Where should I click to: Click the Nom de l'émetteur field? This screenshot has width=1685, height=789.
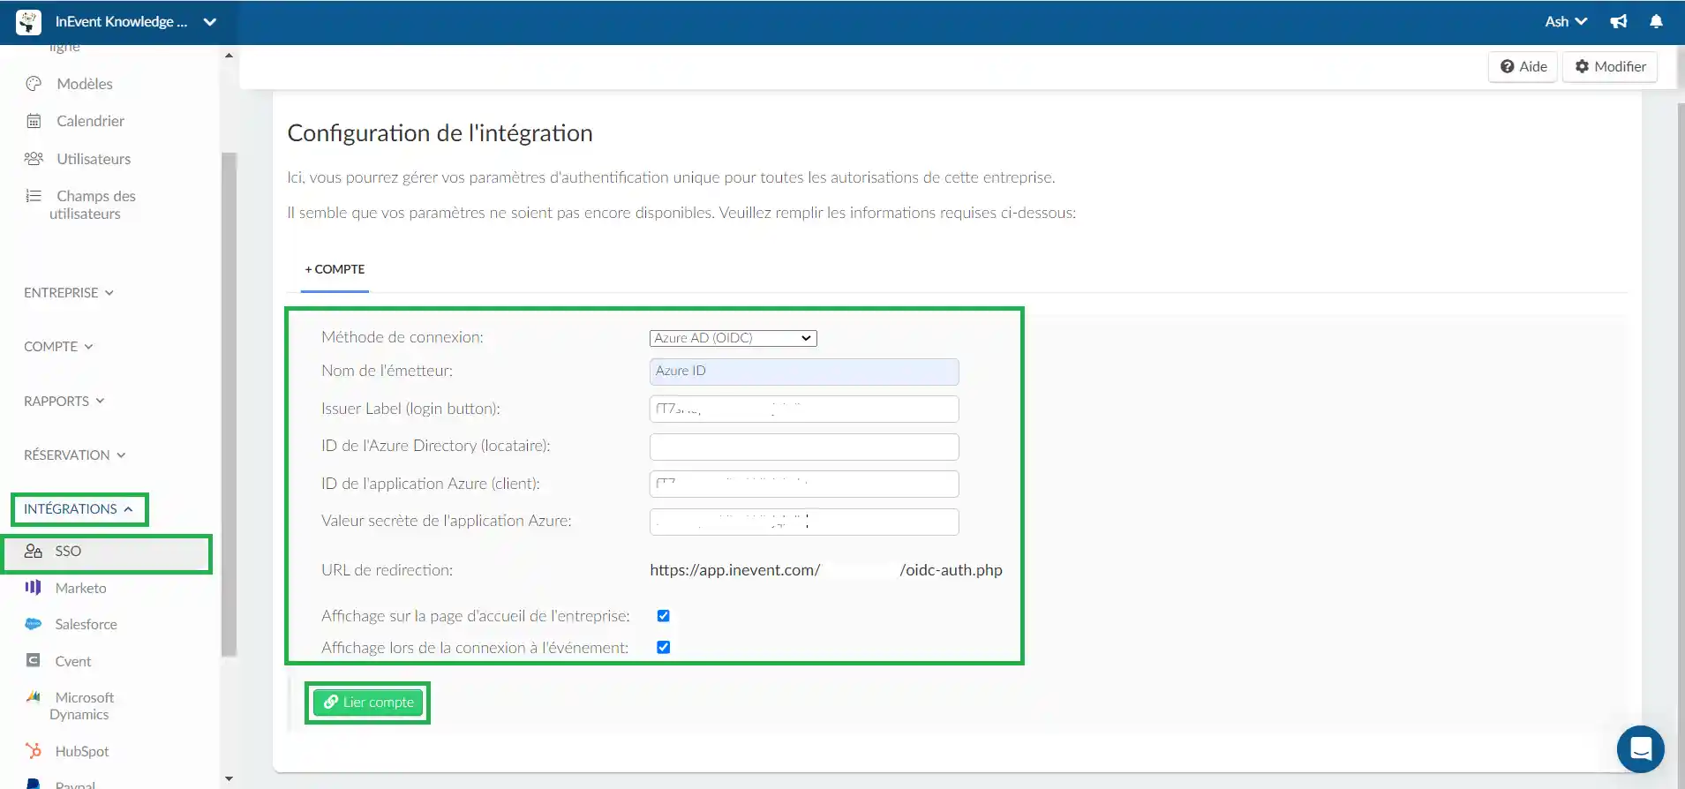tap(804, 372)
